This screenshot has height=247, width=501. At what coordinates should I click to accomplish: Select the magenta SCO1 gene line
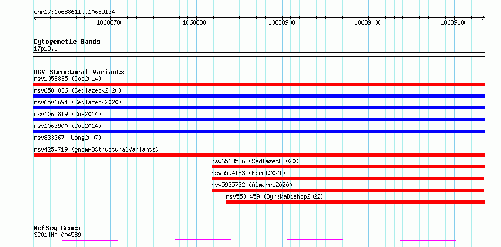coord(259,240)
